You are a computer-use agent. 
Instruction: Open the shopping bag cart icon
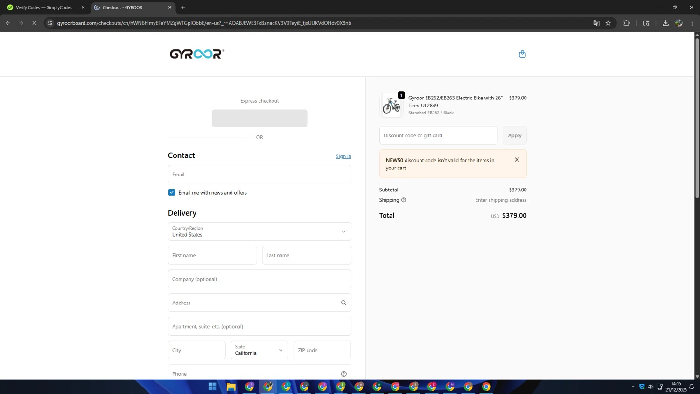522,54
